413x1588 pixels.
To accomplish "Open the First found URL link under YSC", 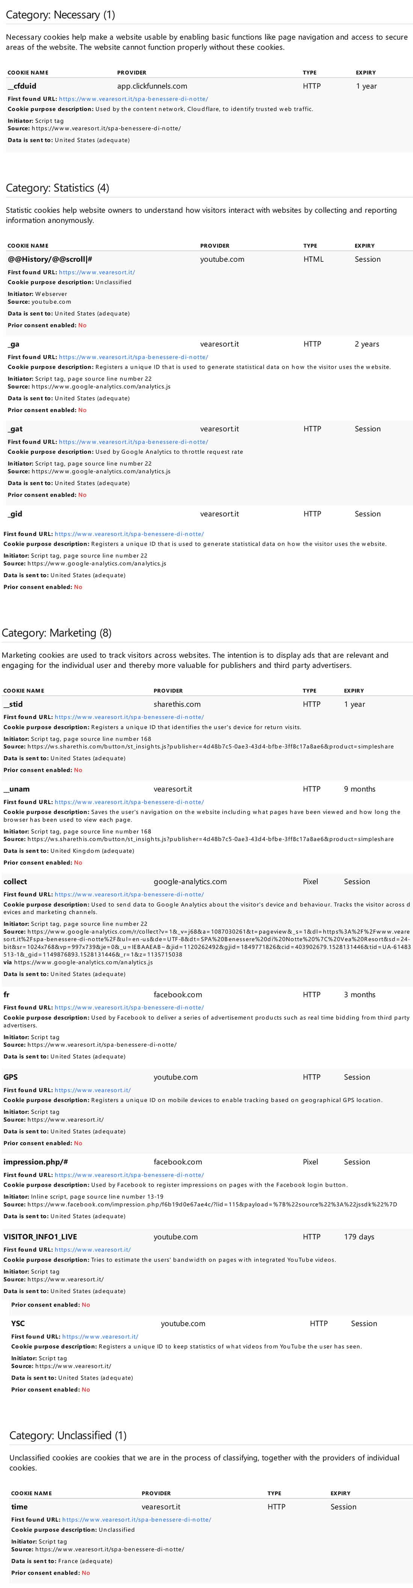I will (x=100, y=1336).
